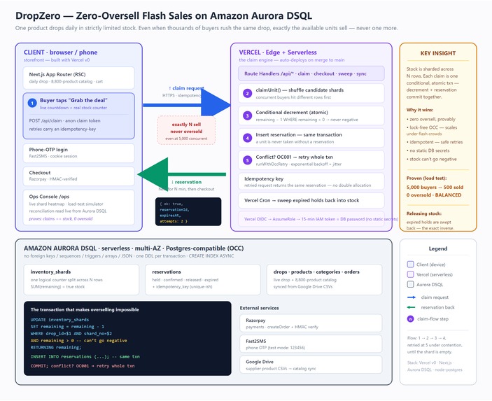
Task: Click the KEY INSIGHT heading
Action: pos(438,53)
